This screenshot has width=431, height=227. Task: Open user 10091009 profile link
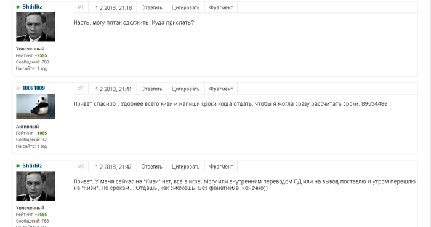pos(33,88)
